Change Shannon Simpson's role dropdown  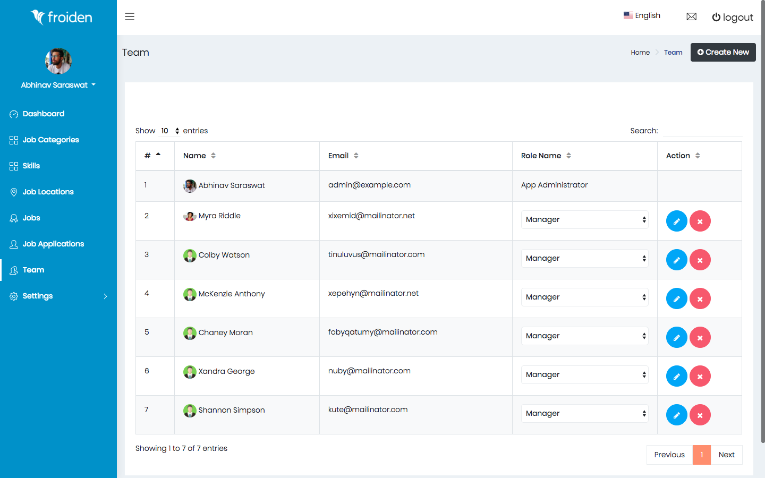click(x=584, y=413)
